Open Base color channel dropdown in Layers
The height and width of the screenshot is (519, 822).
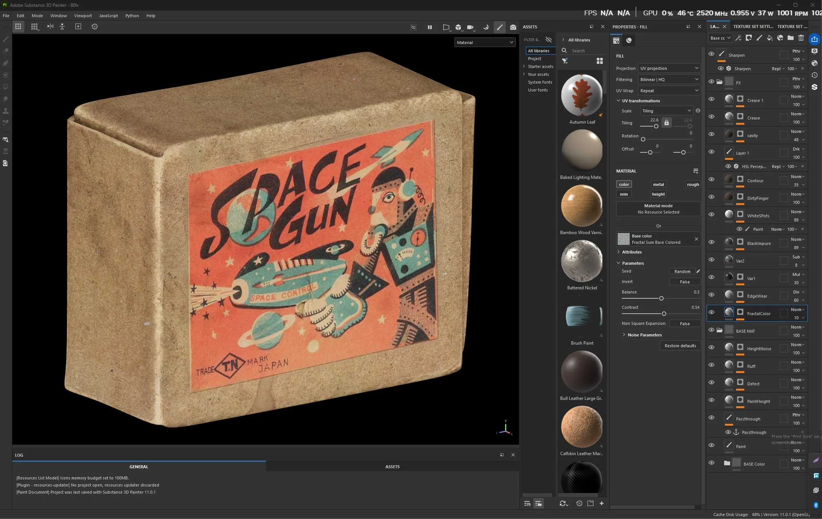pos(720,38)
